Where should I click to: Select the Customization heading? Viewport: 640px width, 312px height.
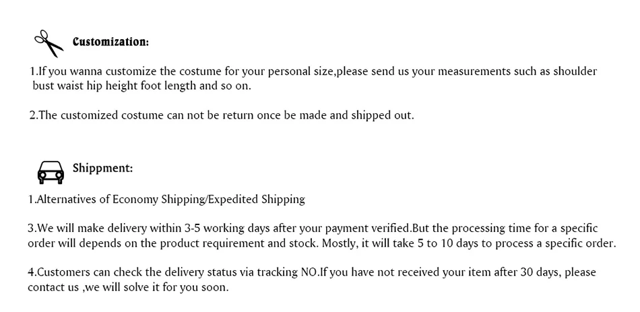click(x=110, y=42)
